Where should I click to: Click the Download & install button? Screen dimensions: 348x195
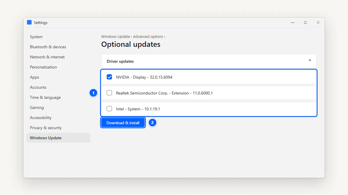click(123, 123)
